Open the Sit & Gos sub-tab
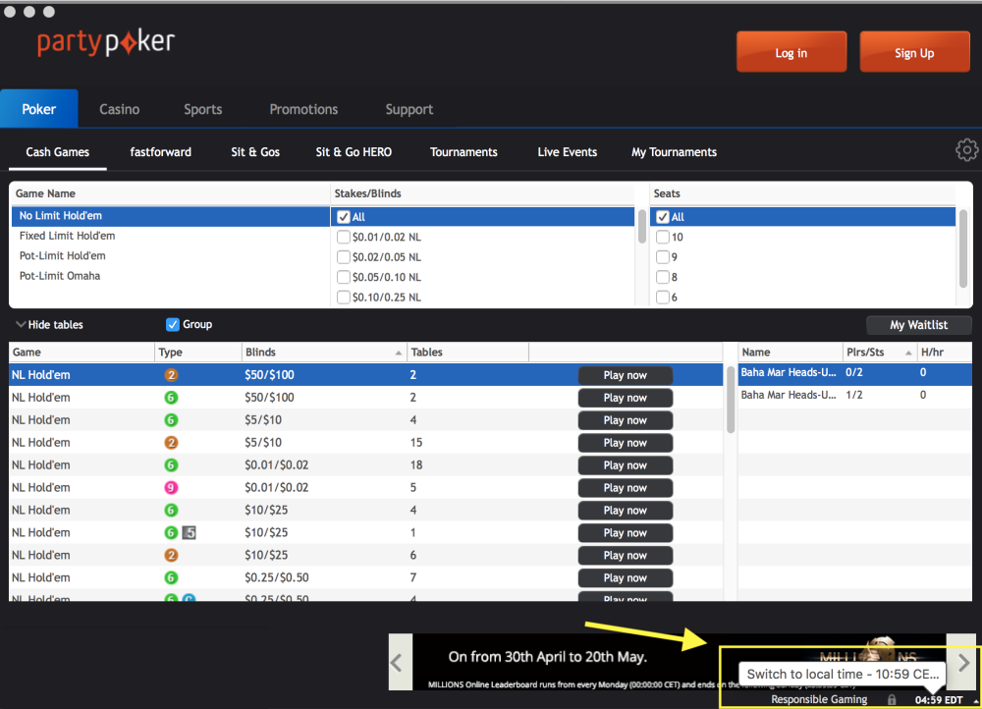982x709 pixels. pos(255,152)
